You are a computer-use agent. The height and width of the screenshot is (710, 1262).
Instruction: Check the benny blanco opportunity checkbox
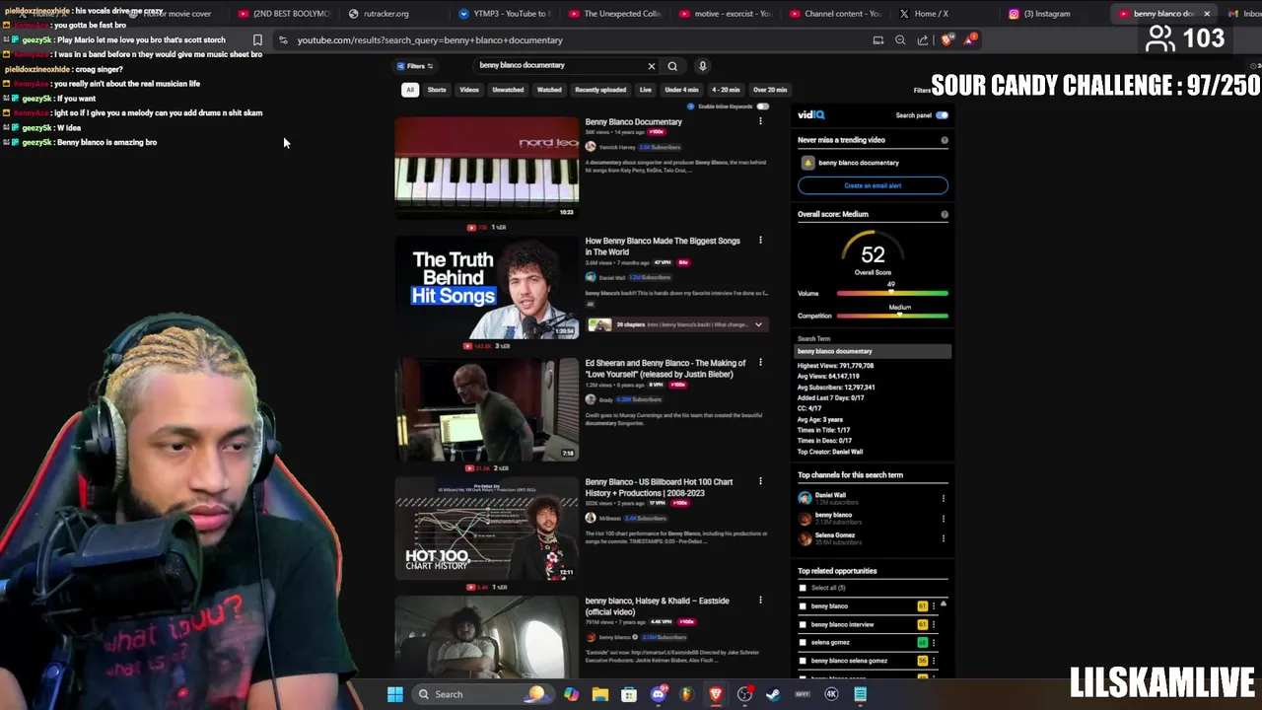803,606
